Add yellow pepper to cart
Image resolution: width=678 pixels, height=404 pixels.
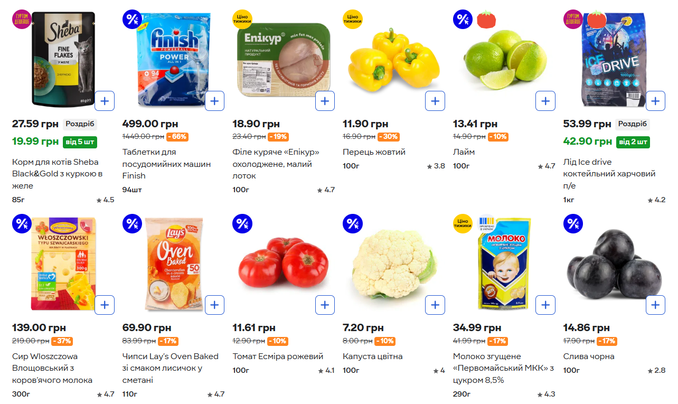435,101
